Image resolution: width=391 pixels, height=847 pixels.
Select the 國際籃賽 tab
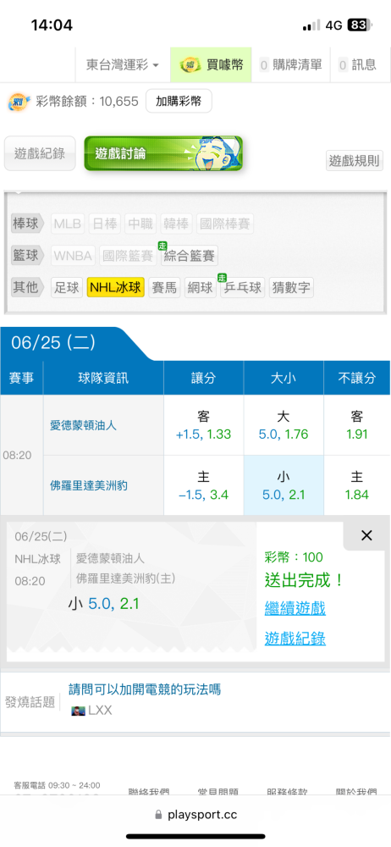pos(128,256)
